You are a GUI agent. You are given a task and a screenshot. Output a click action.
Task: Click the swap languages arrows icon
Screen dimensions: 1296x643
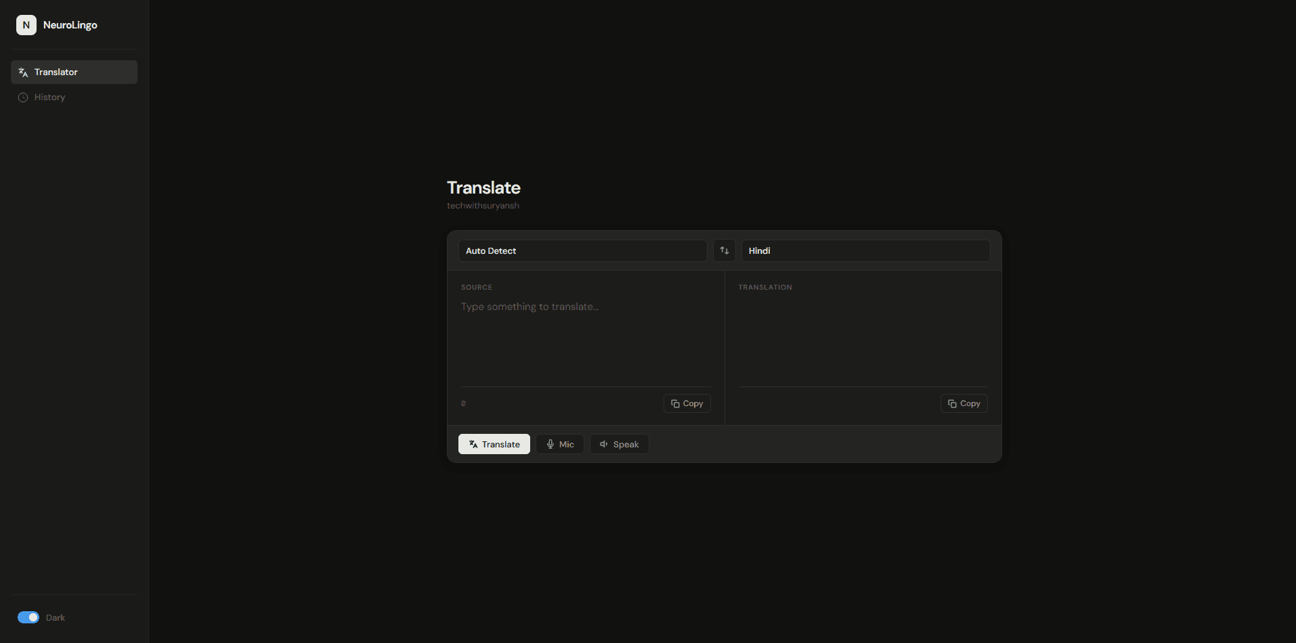click(725, 250)
